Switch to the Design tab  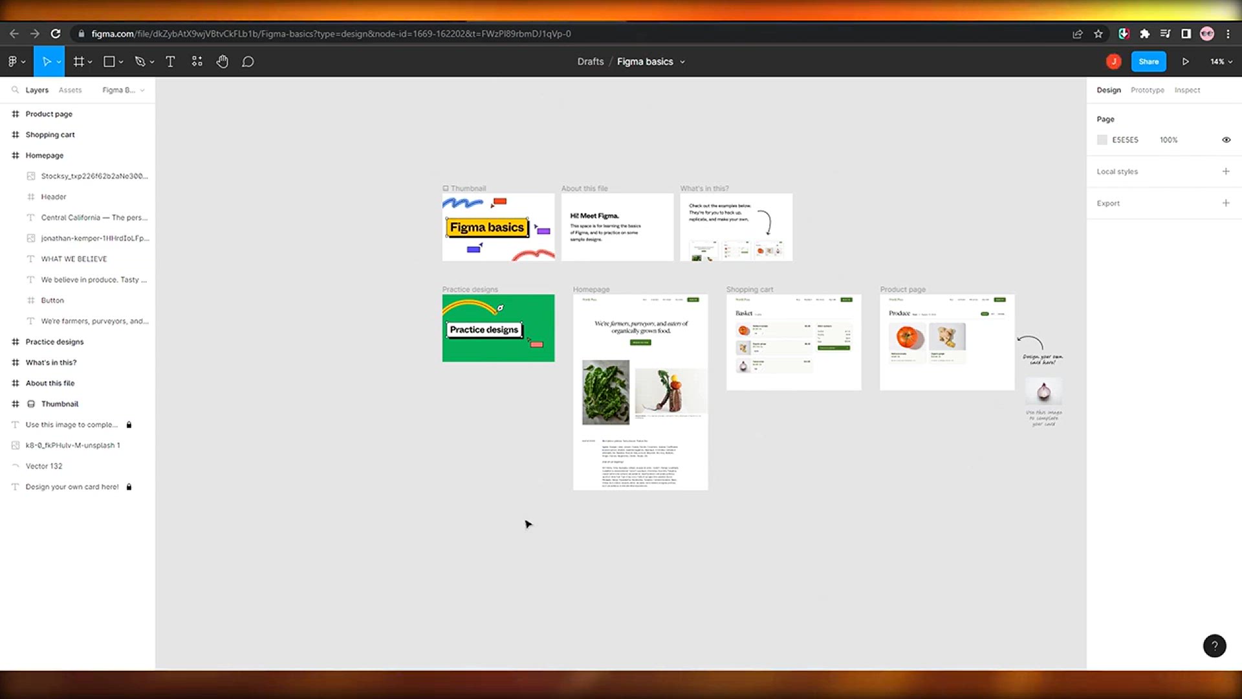[x=1109, y=90]
